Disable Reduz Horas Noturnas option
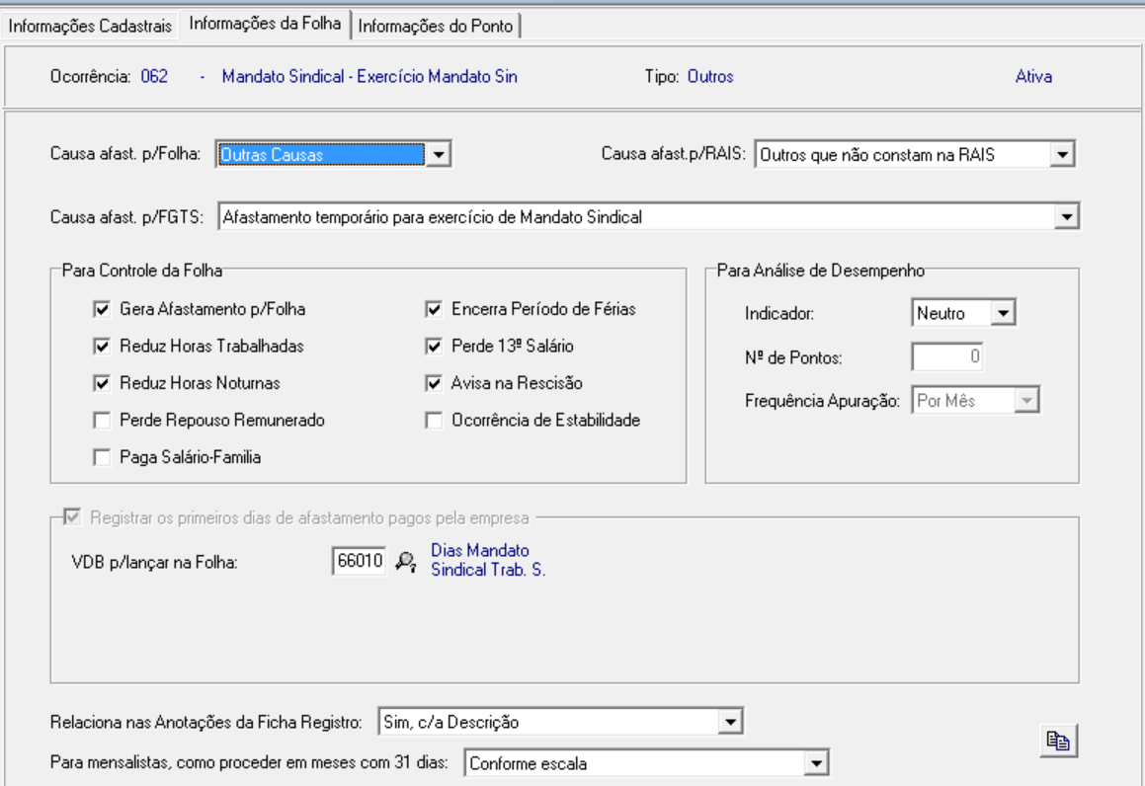The width and height of the screenshot is (1145, 786). coord(102,383)
